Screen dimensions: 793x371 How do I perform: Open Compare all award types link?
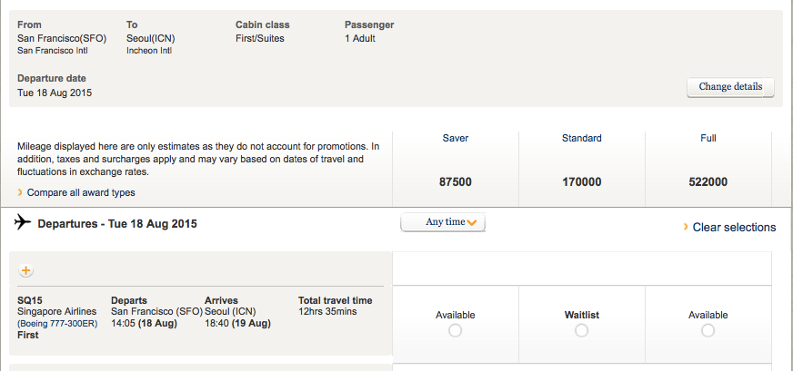point(81,192)
